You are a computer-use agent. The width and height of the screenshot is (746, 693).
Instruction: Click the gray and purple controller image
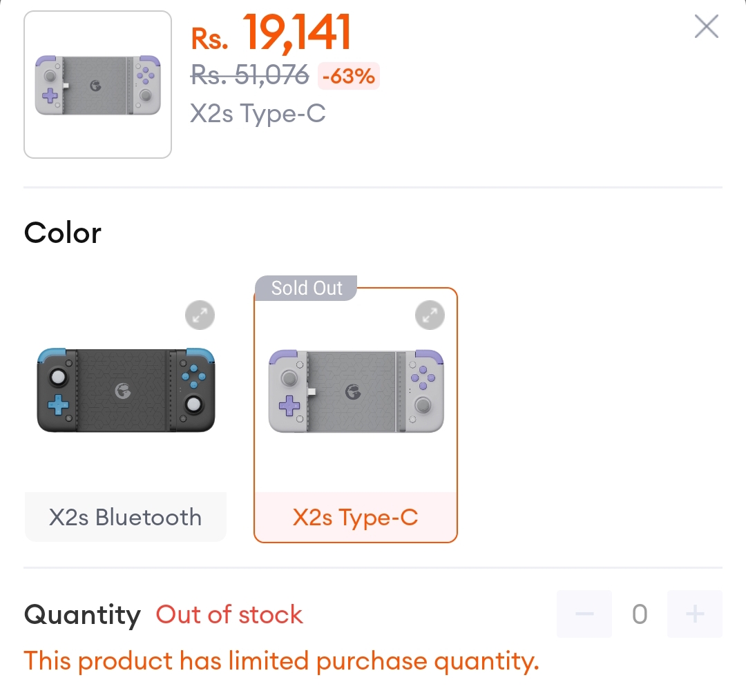point(356,391)
